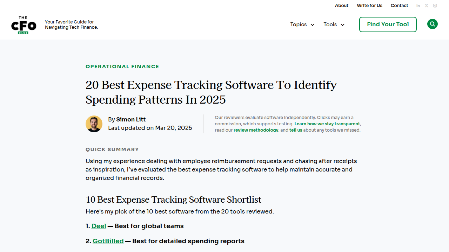Click the article title '20 Best Expense Tracking Software'
This screenshot has width=449, height=252.
(x=211, y=92)
